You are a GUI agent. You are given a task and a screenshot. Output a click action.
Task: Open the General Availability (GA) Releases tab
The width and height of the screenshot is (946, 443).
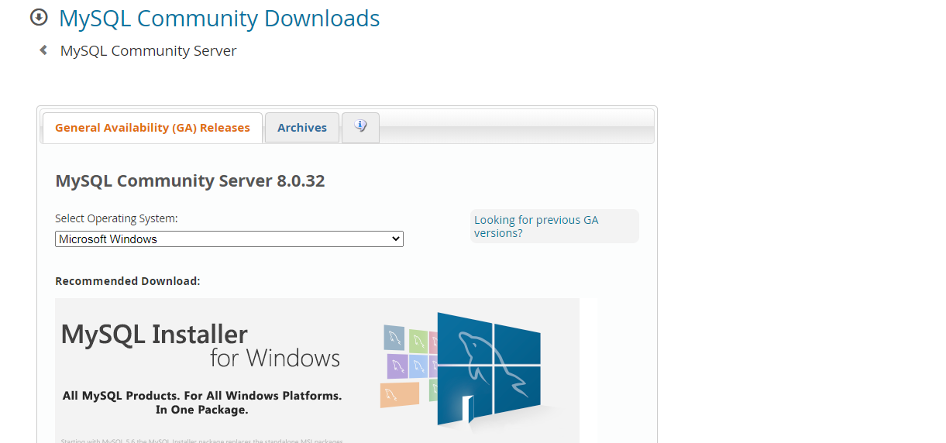pos(153,128)
